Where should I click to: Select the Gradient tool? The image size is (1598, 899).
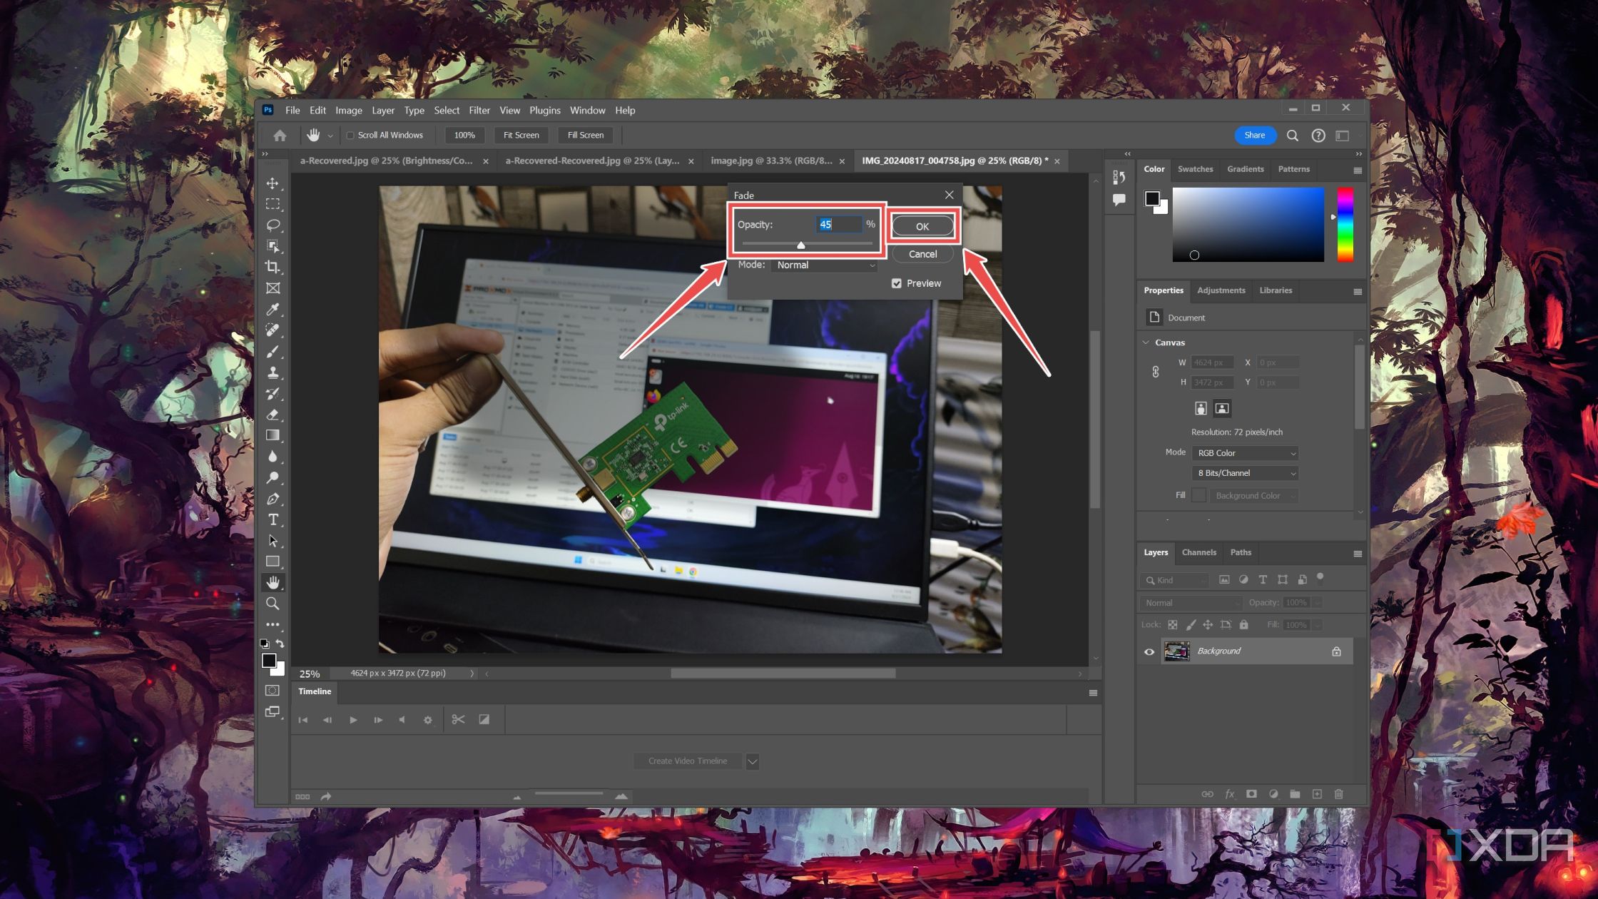click(273, 435)
